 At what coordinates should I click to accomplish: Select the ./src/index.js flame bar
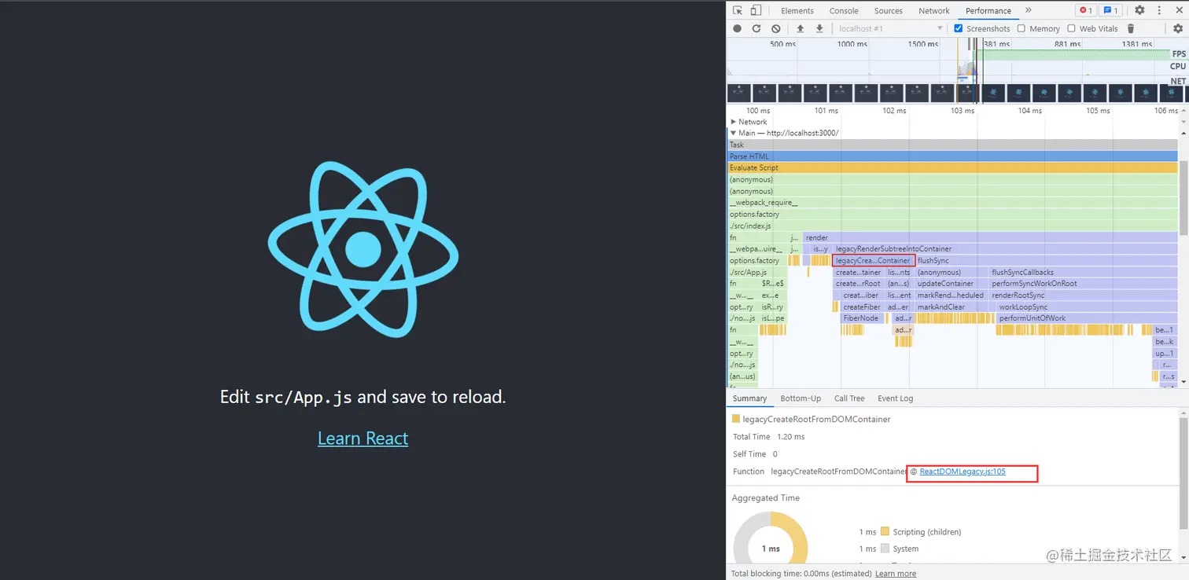(952, 226)
